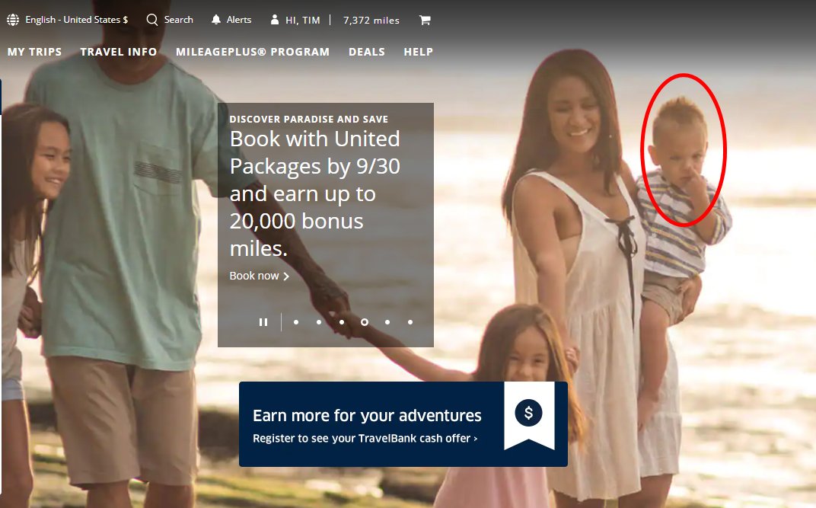
Task: Open the MILEAGEPLUS® PROGRAM menu
Action: click(253, 52)
